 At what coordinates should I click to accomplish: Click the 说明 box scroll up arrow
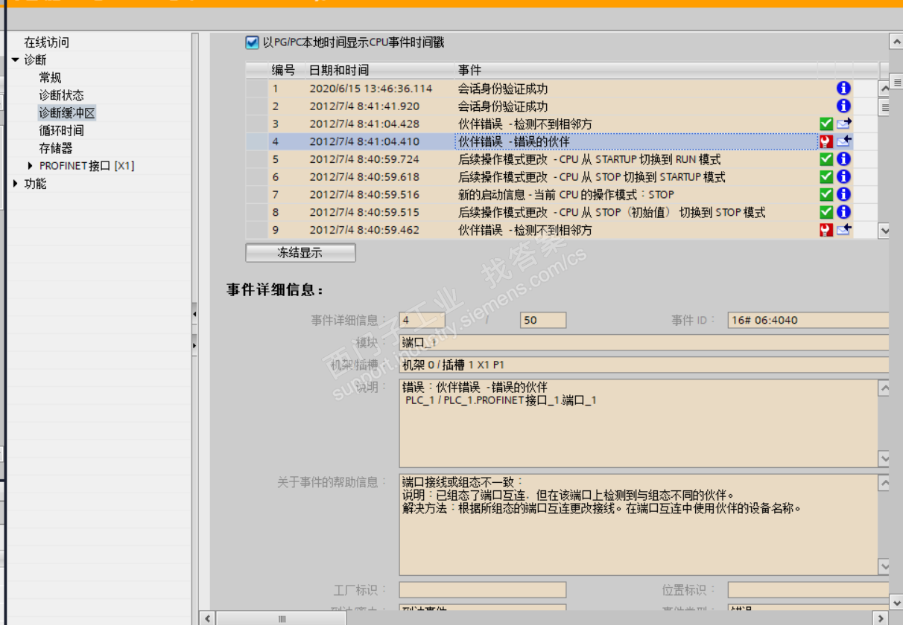pos(884,388)
